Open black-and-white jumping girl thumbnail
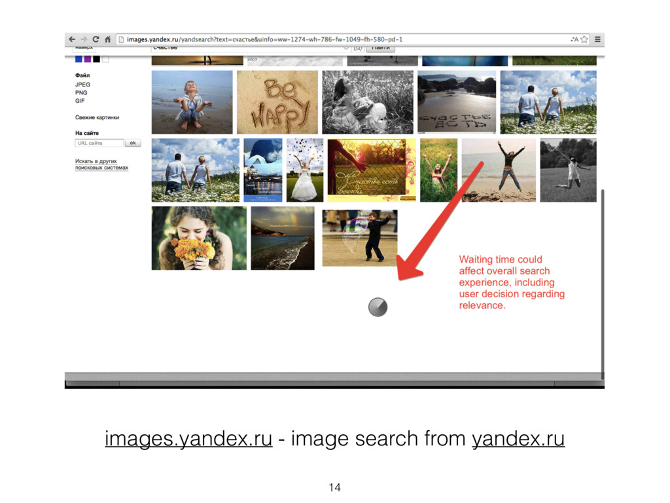The image size is (670, 503). [x=569, y=170]
